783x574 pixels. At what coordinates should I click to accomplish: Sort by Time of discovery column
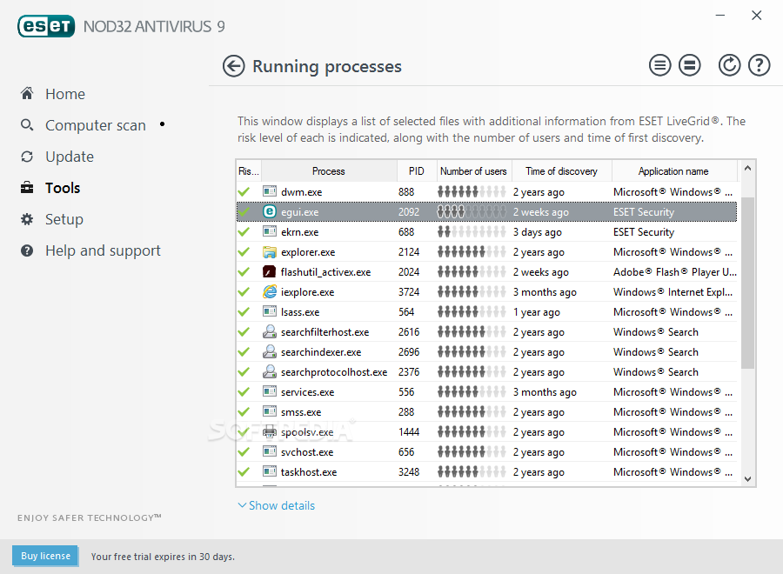[561, 171]
